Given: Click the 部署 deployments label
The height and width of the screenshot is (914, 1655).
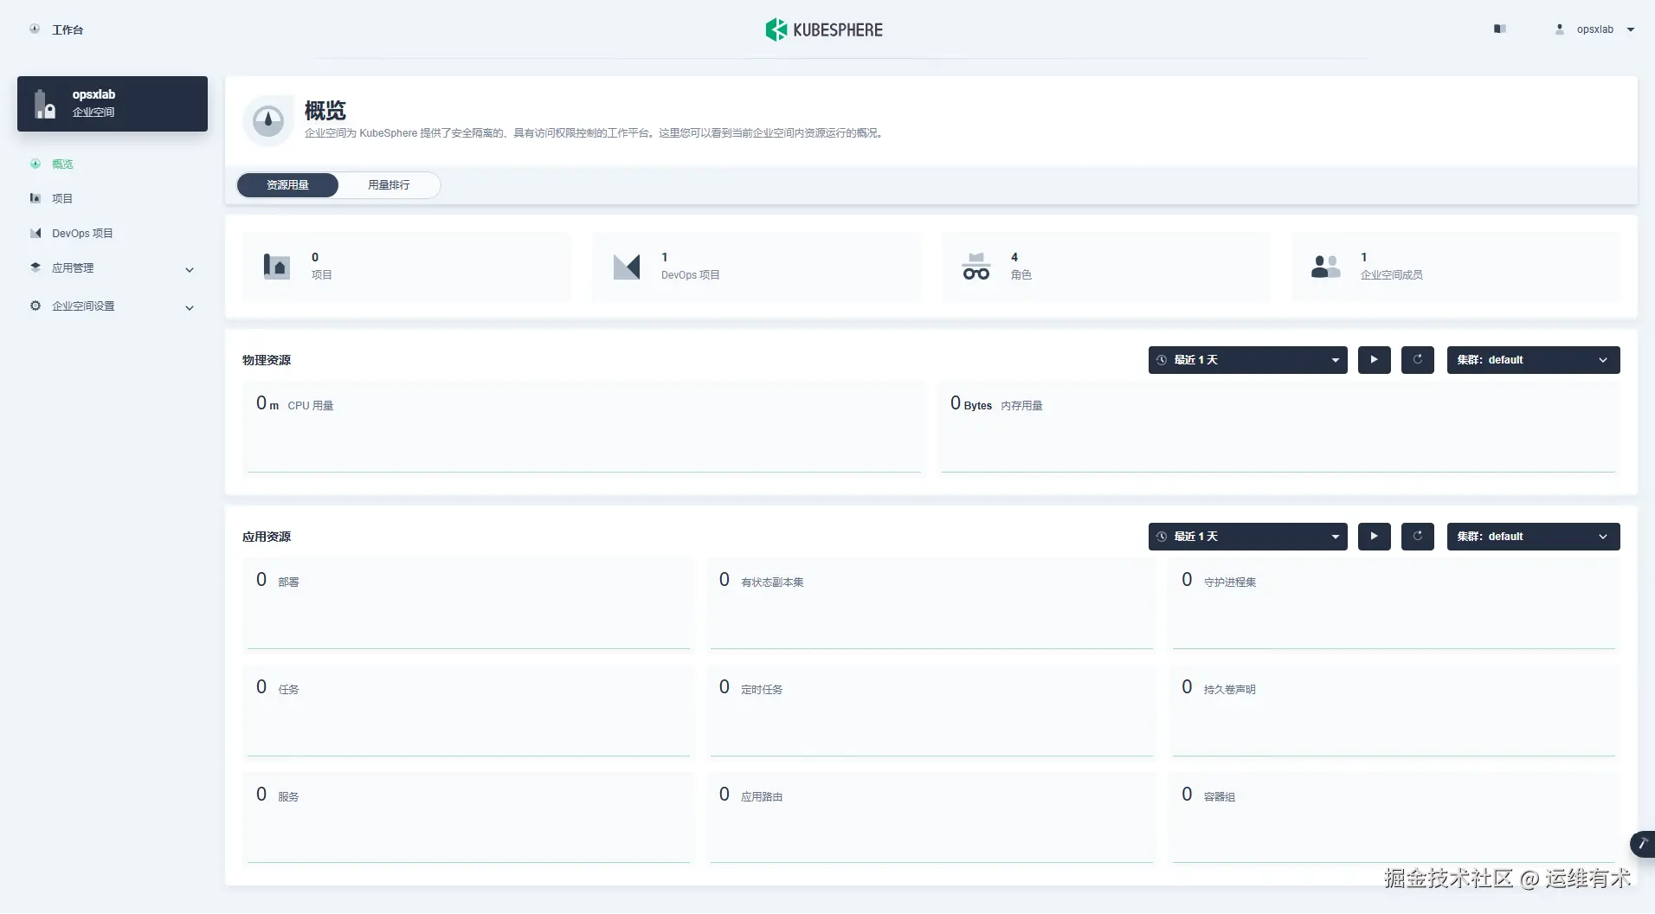Looking at the screenshot, I should [x=288, y=583].
